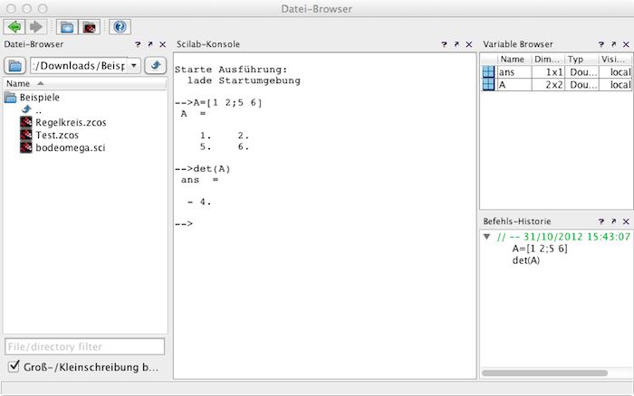634x396 pixels.
Task: Click the name cell 'ans' in Variable Browser
Action: point(514,72)
